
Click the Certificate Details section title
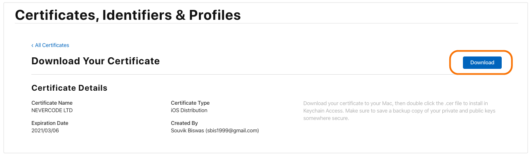(69, 88)
